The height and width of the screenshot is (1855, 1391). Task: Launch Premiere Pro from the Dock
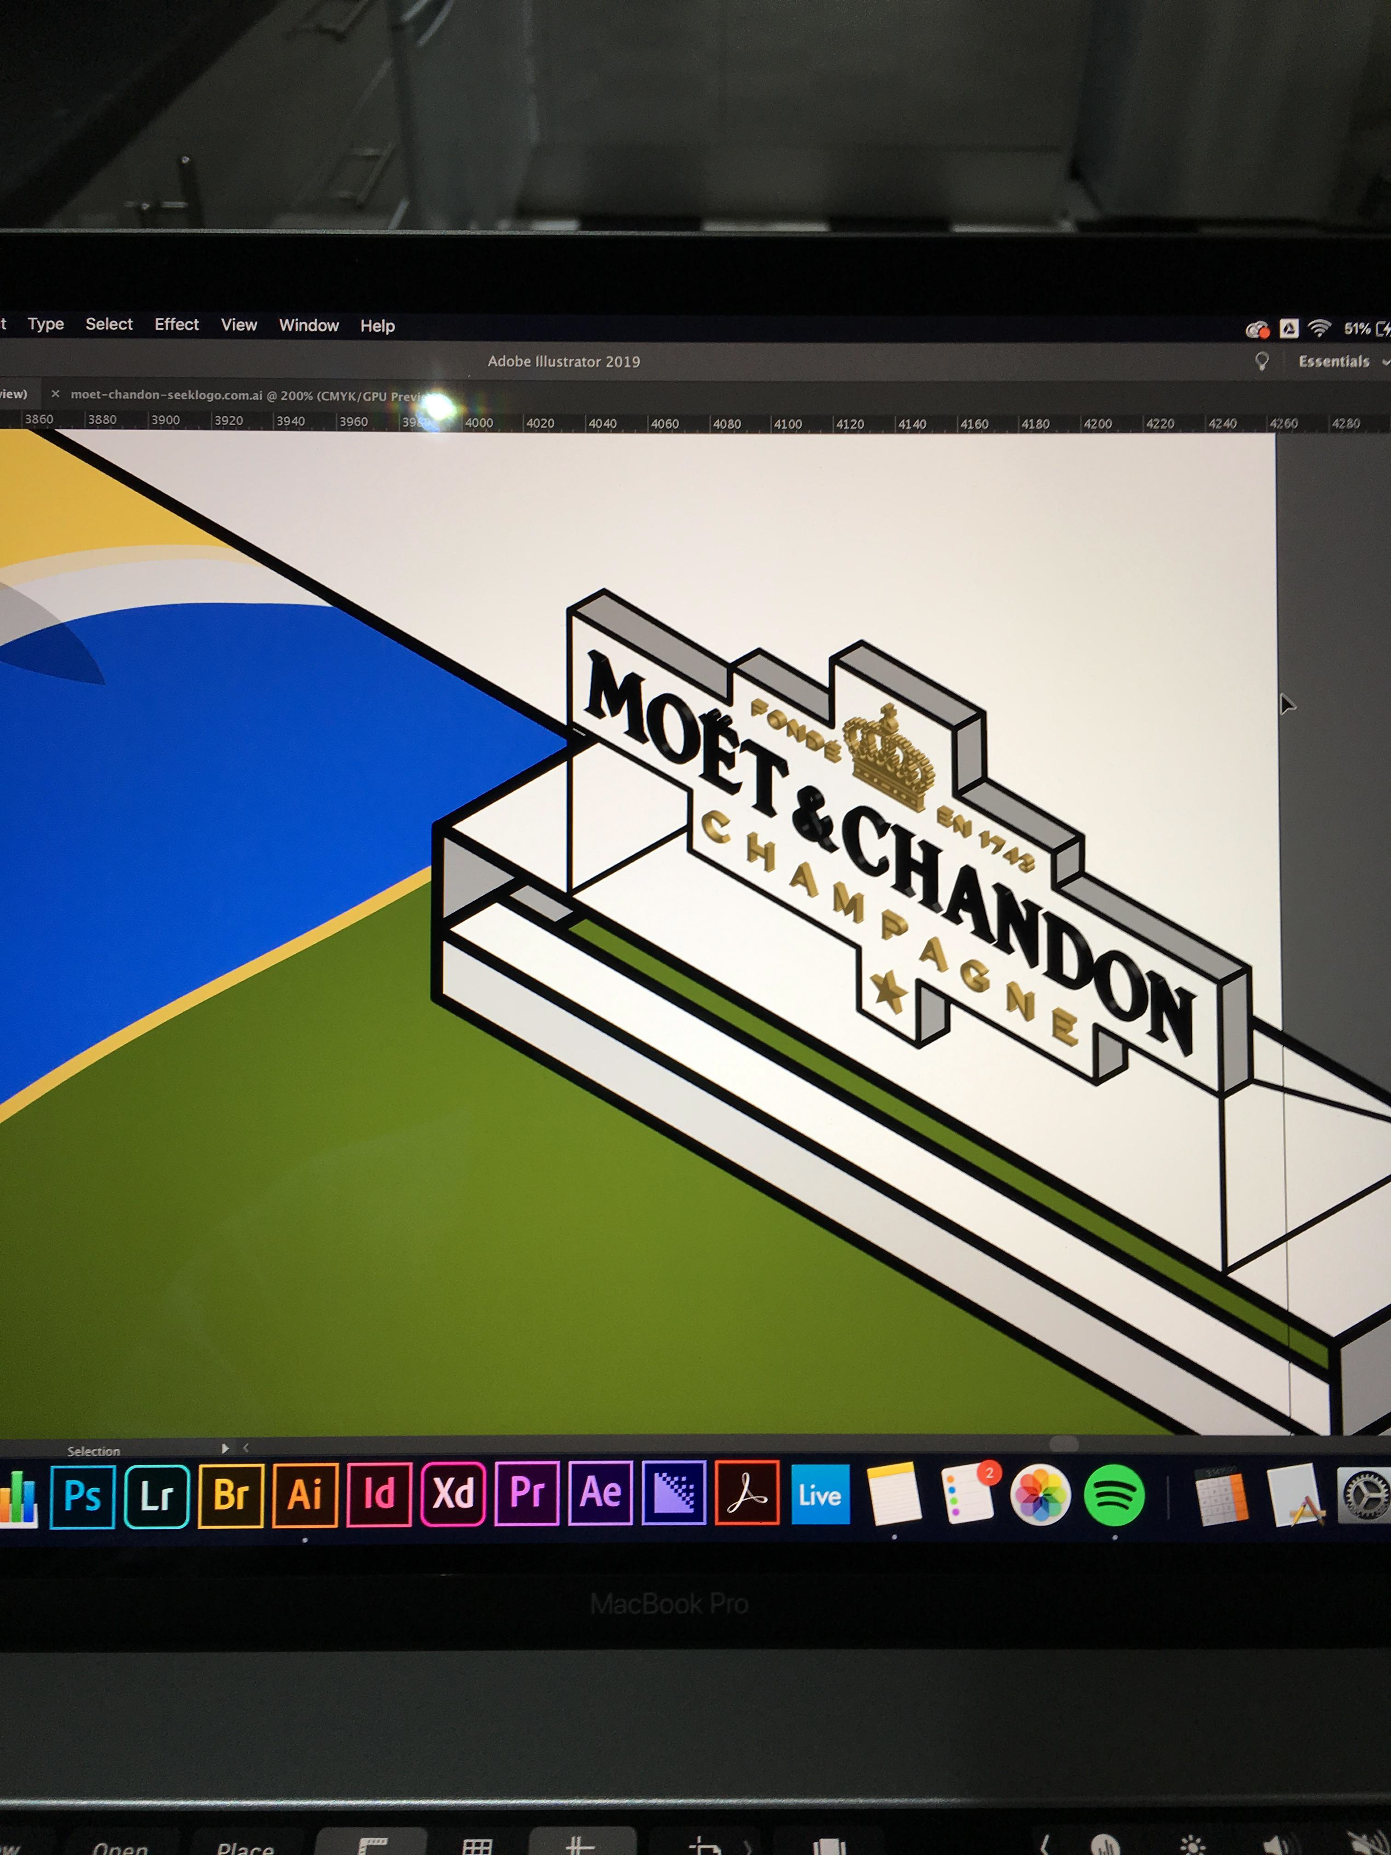pos(527,1493)
